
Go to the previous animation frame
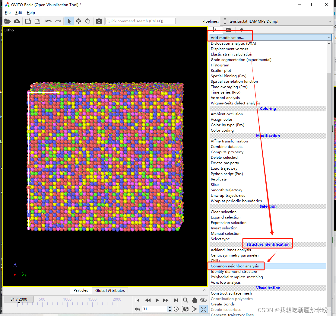coord(148,300)
